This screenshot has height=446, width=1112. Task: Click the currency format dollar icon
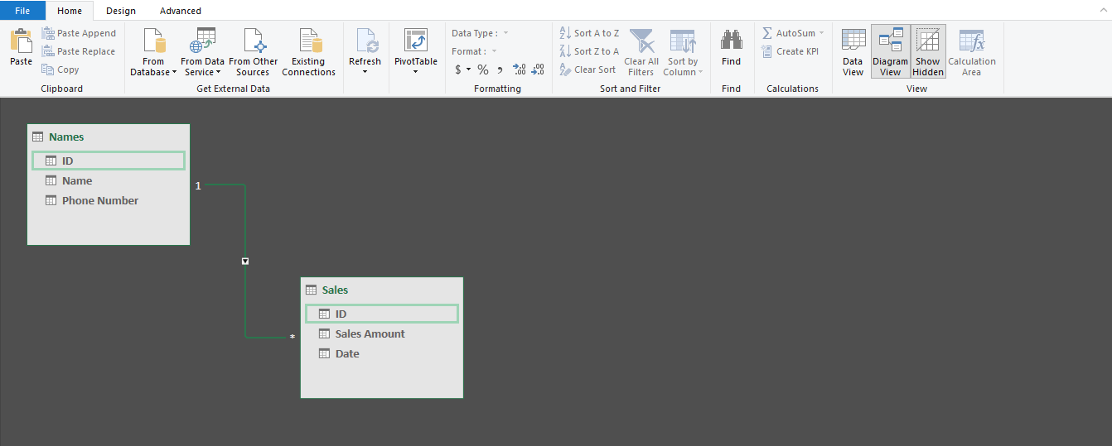point(457,70)
